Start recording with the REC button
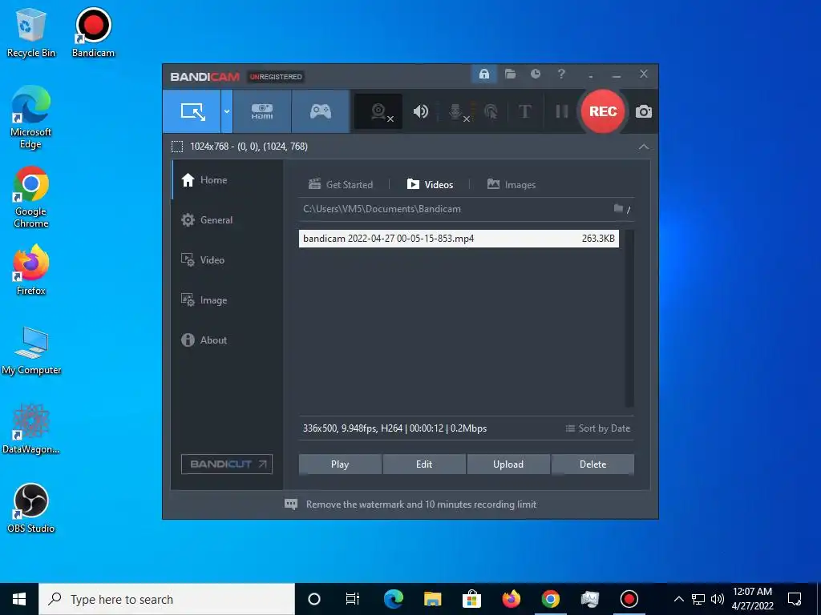 coord(603,111)
